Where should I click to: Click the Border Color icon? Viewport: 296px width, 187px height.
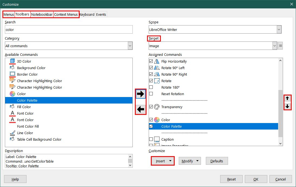click(12, 74)
